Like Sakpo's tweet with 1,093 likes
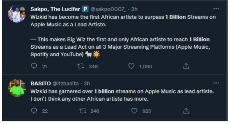 point(131,66)
